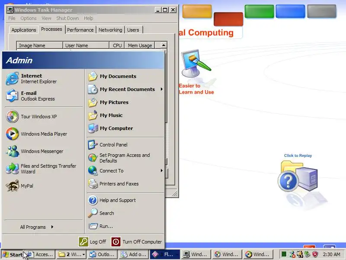This screenshot has height=260, width=346.
Task: Click the orange tour category button
Action: [x=197, y=11]
